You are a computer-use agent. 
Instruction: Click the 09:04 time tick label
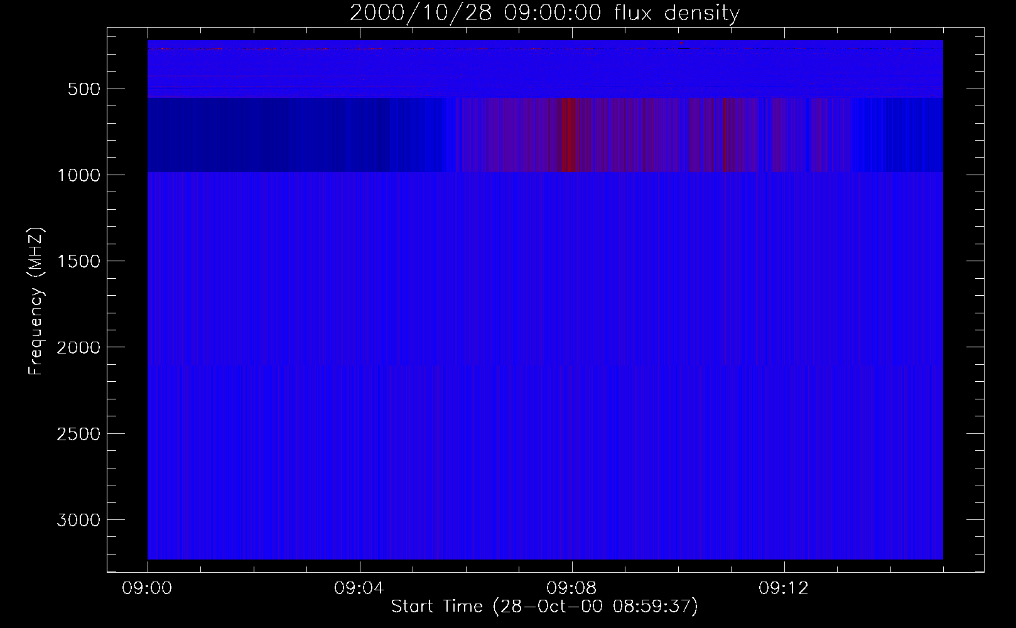coord(359,588)
